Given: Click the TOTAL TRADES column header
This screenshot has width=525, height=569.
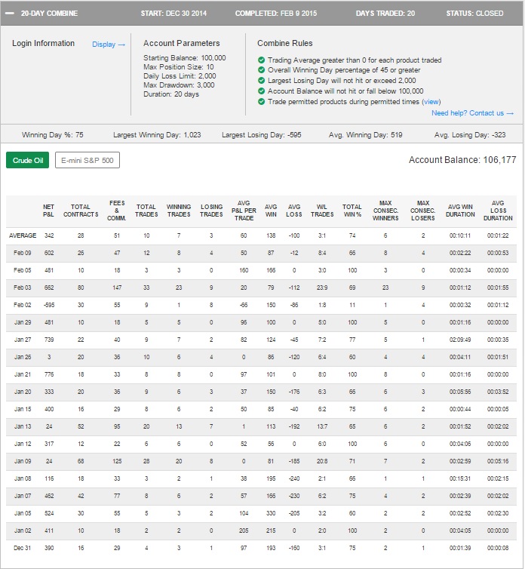Looking at the screenshot, I should [146, 211].
